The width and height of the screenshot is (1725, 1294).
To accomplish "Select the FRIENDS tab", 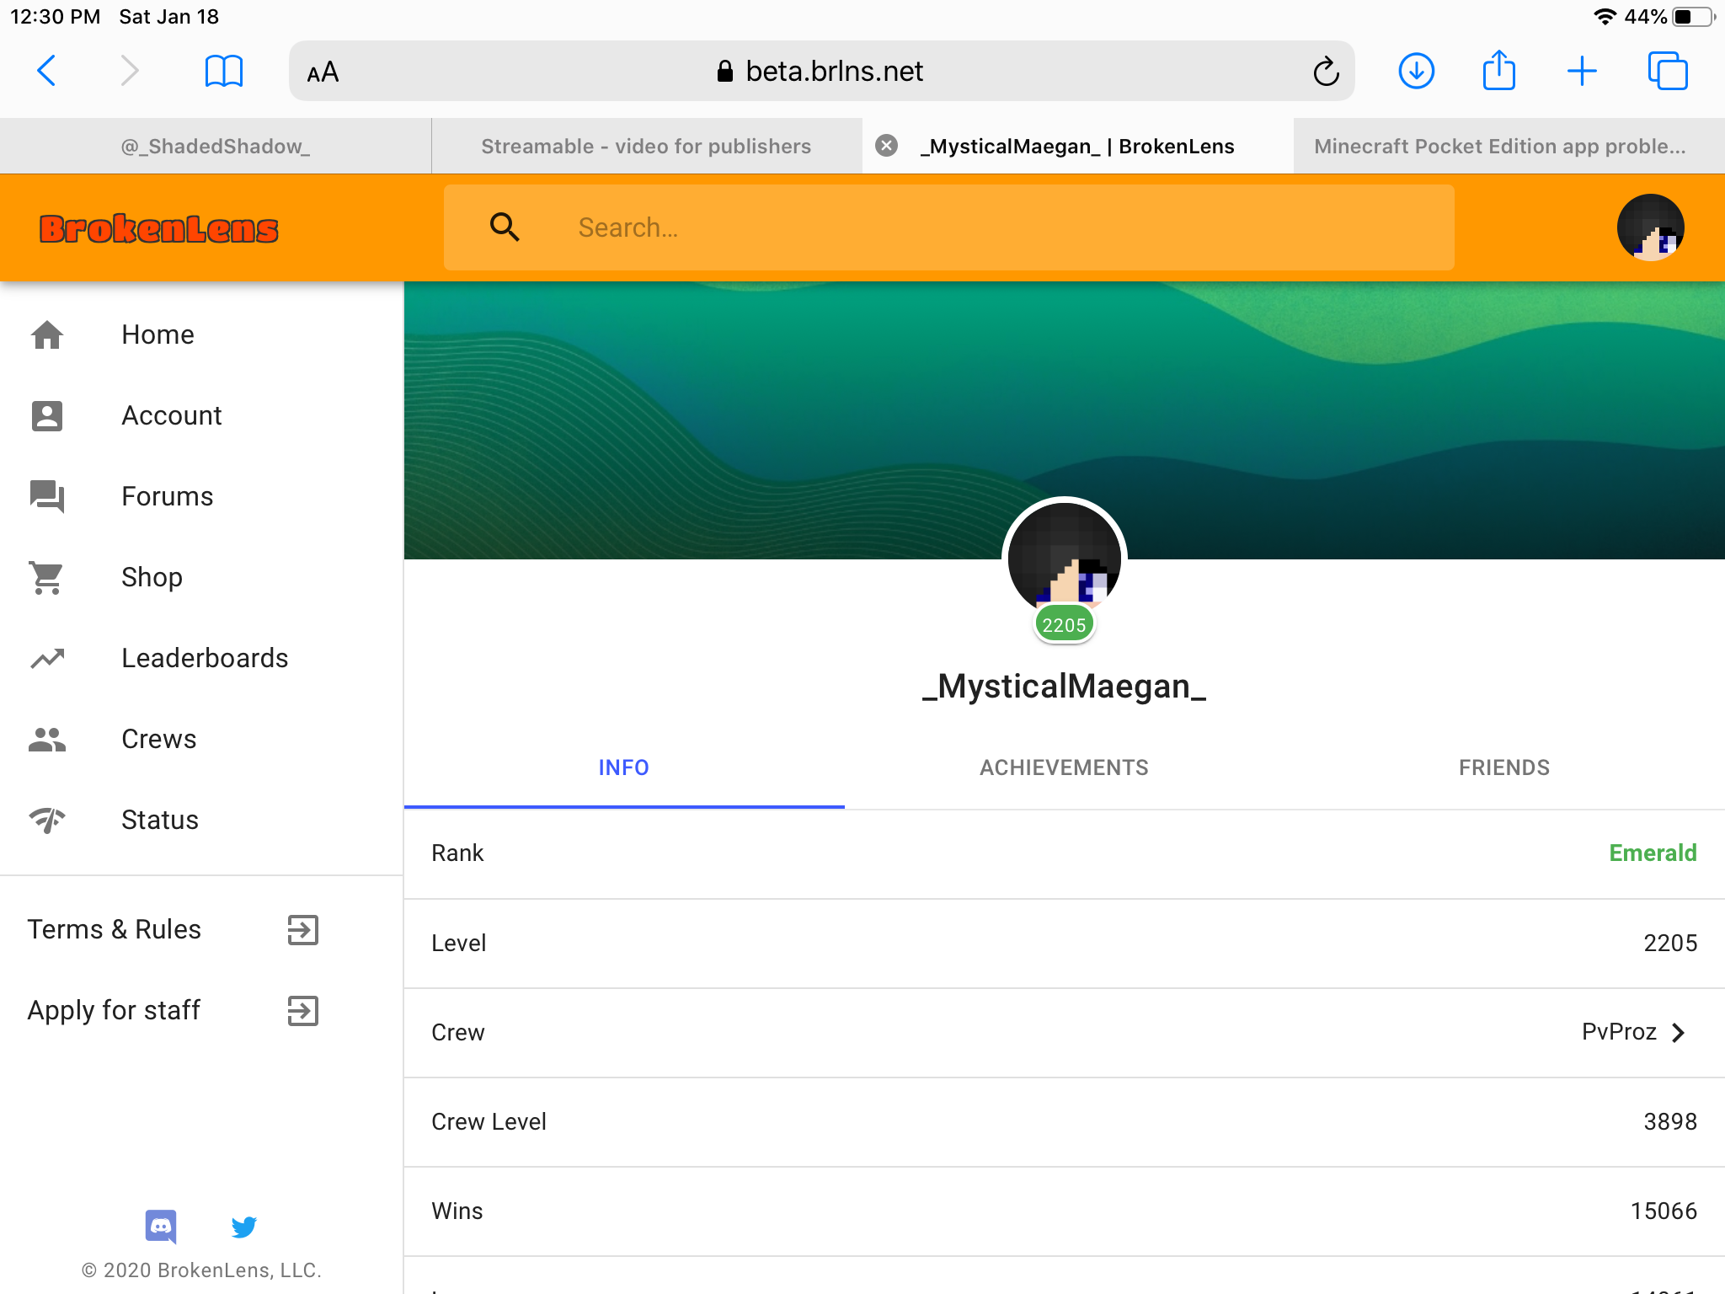I will pos(1504,767).
